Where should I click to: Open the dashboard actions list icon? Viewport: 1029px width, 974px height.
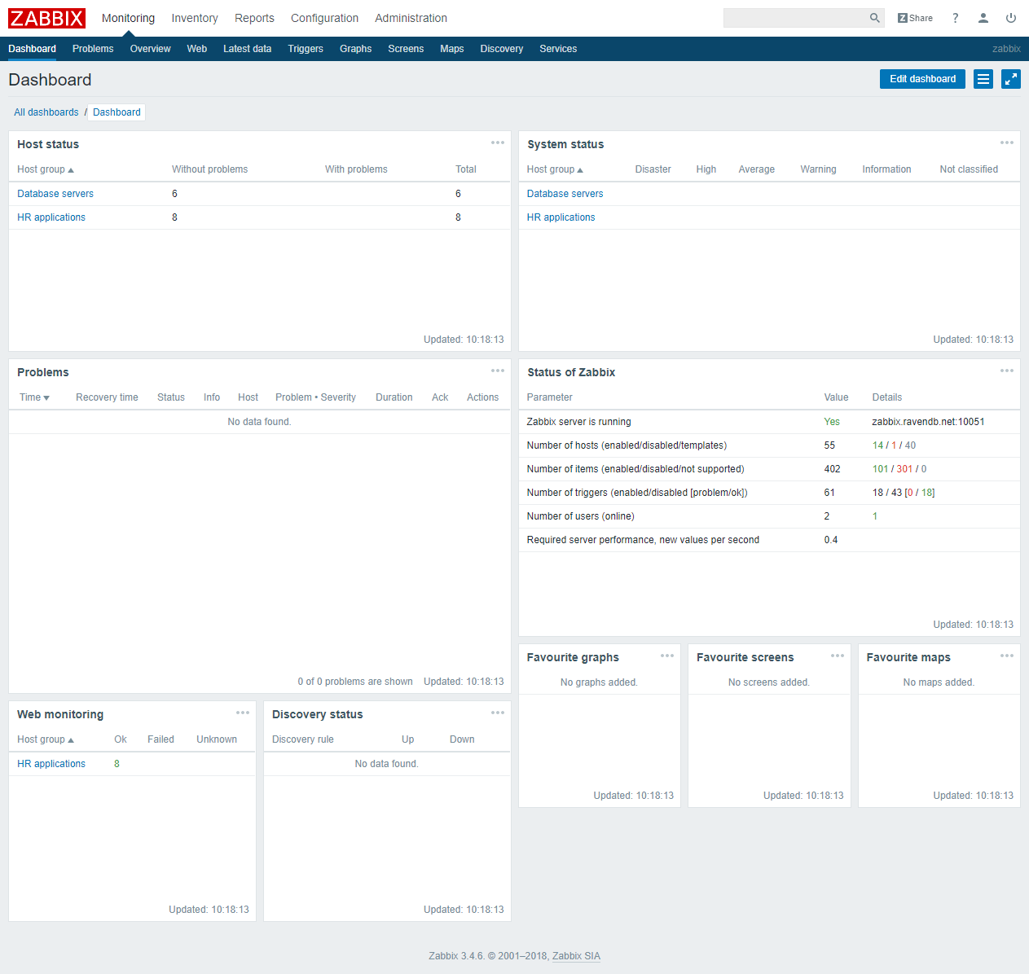983,79
